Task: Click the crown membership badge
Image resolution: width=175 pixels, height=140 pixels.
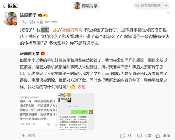Action: (43, 15)
